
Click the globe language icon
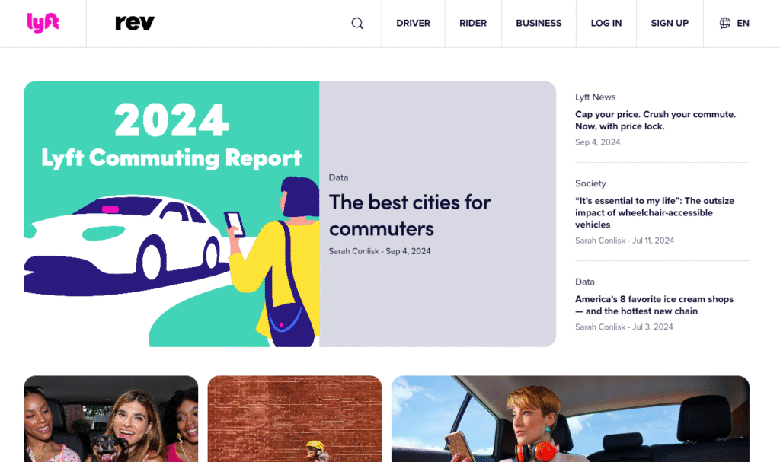(725, 23)
